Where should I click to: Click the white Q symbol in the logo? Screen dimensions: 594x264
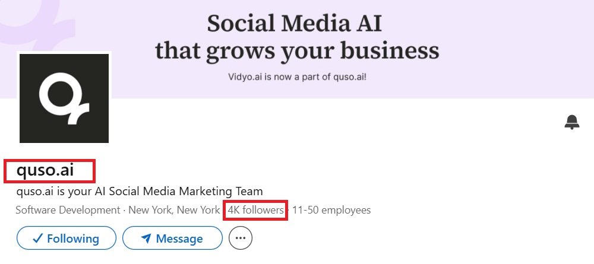pyautogui.click(x=64, y=98)
